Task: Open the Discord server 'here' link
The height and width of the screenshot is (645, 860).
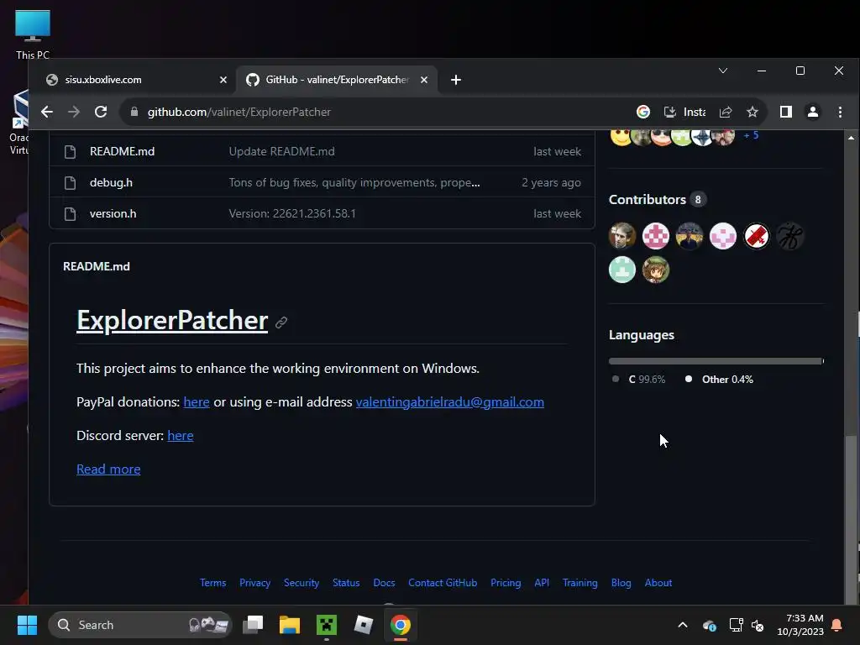Action: coord(181,436)
